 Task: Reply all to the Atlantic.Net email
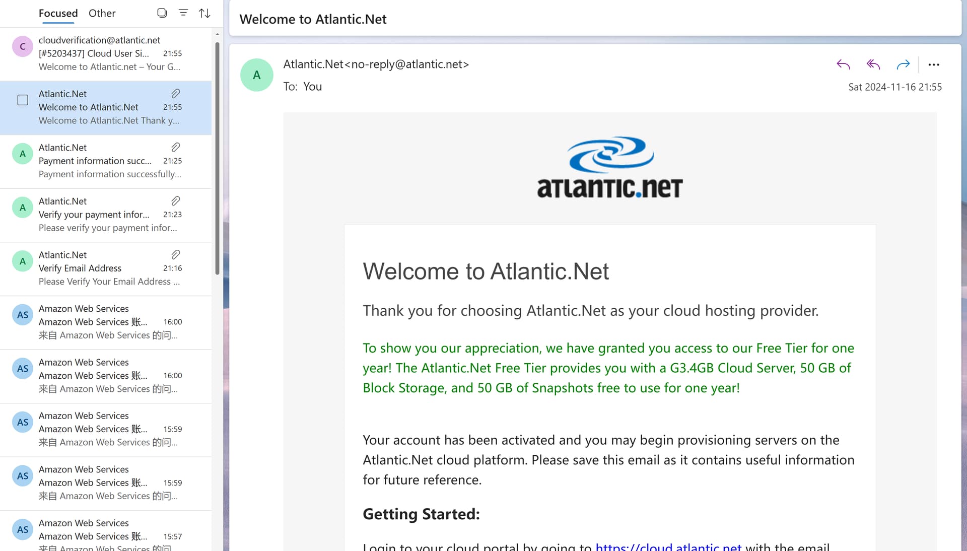tap(873, 64)
